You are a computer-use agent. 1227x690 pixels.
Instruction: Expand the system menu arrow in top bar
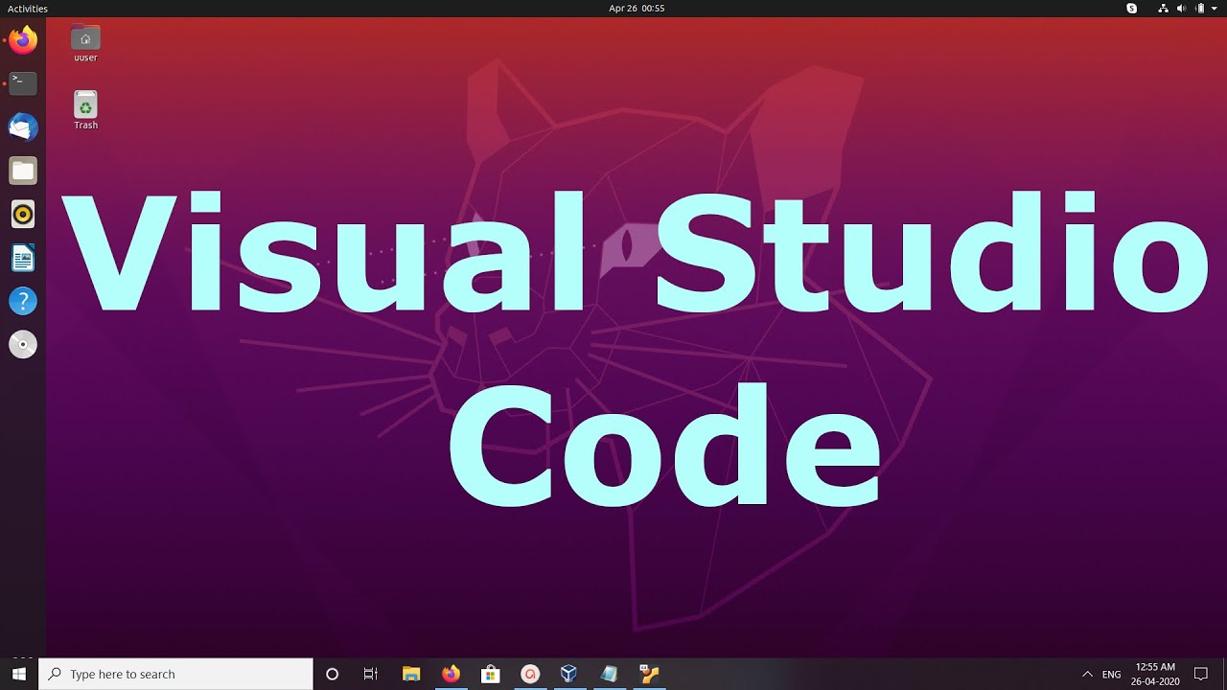tap(1215, 9)
